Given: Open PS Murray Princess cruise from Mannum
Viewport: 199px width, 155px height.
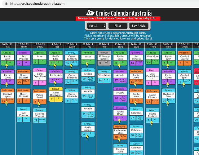Looking at the screenshot, I should point(104,58).
